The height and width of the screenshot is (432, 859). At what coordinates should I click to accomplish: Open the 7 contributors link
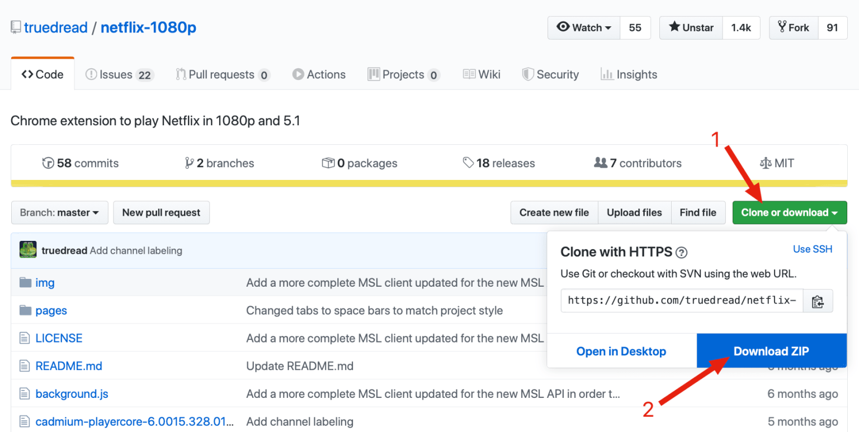(x=638, y=163)
